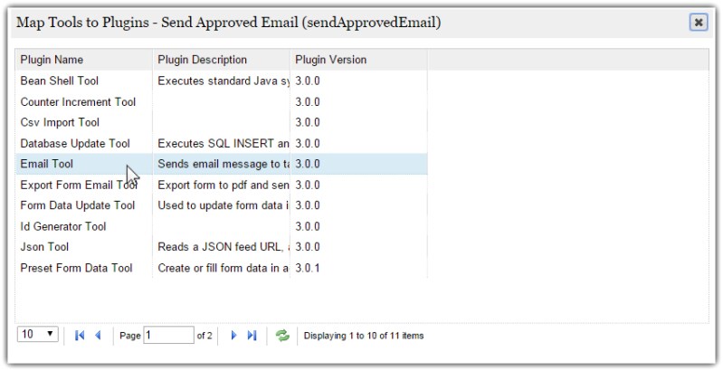Image resolution: width=723 pixels, height=371 pixels.
Task: Open the page size dropdown showing 10
Action: [x=38, y=334]
